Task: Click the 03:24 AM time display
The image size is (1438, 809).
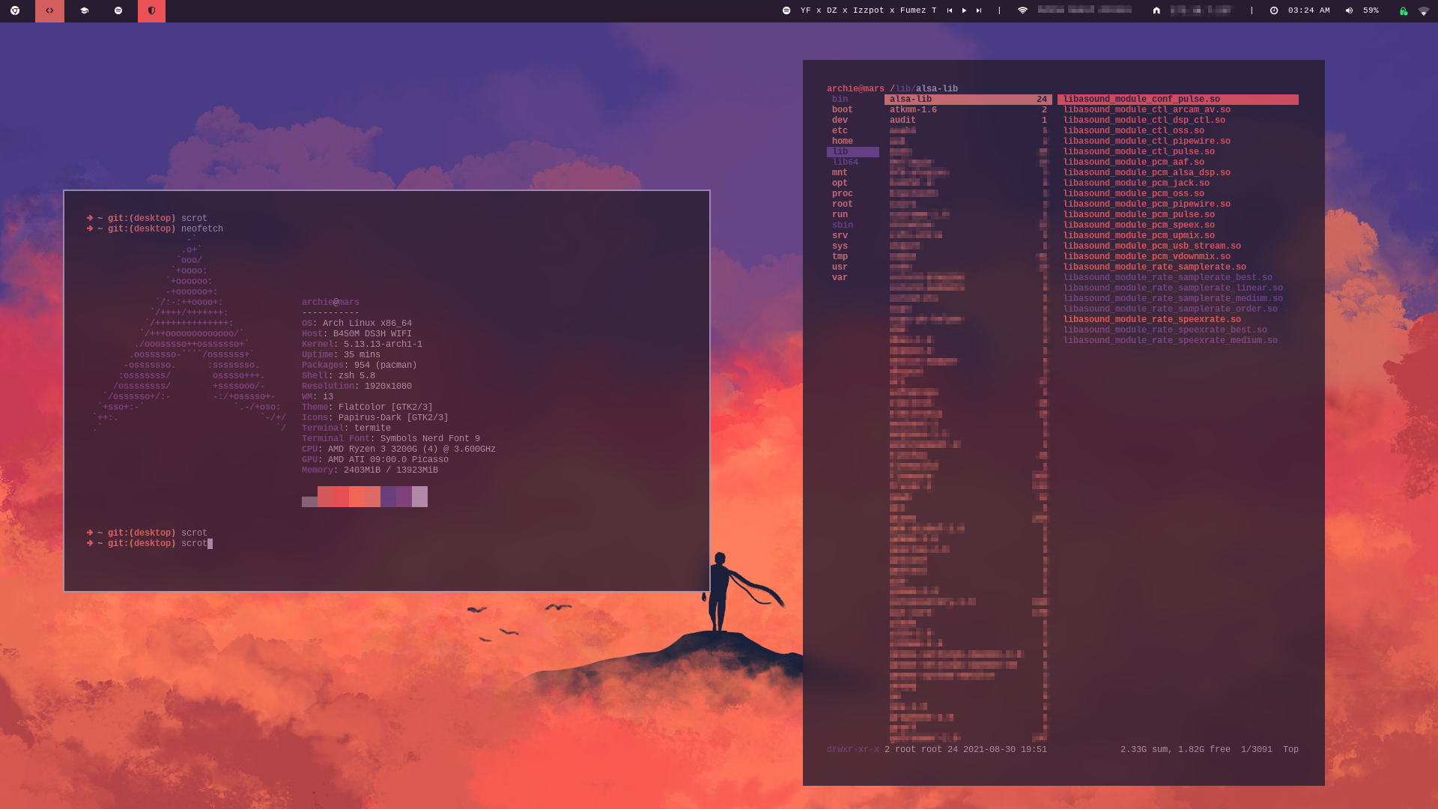Action: tap(1309, 10)
